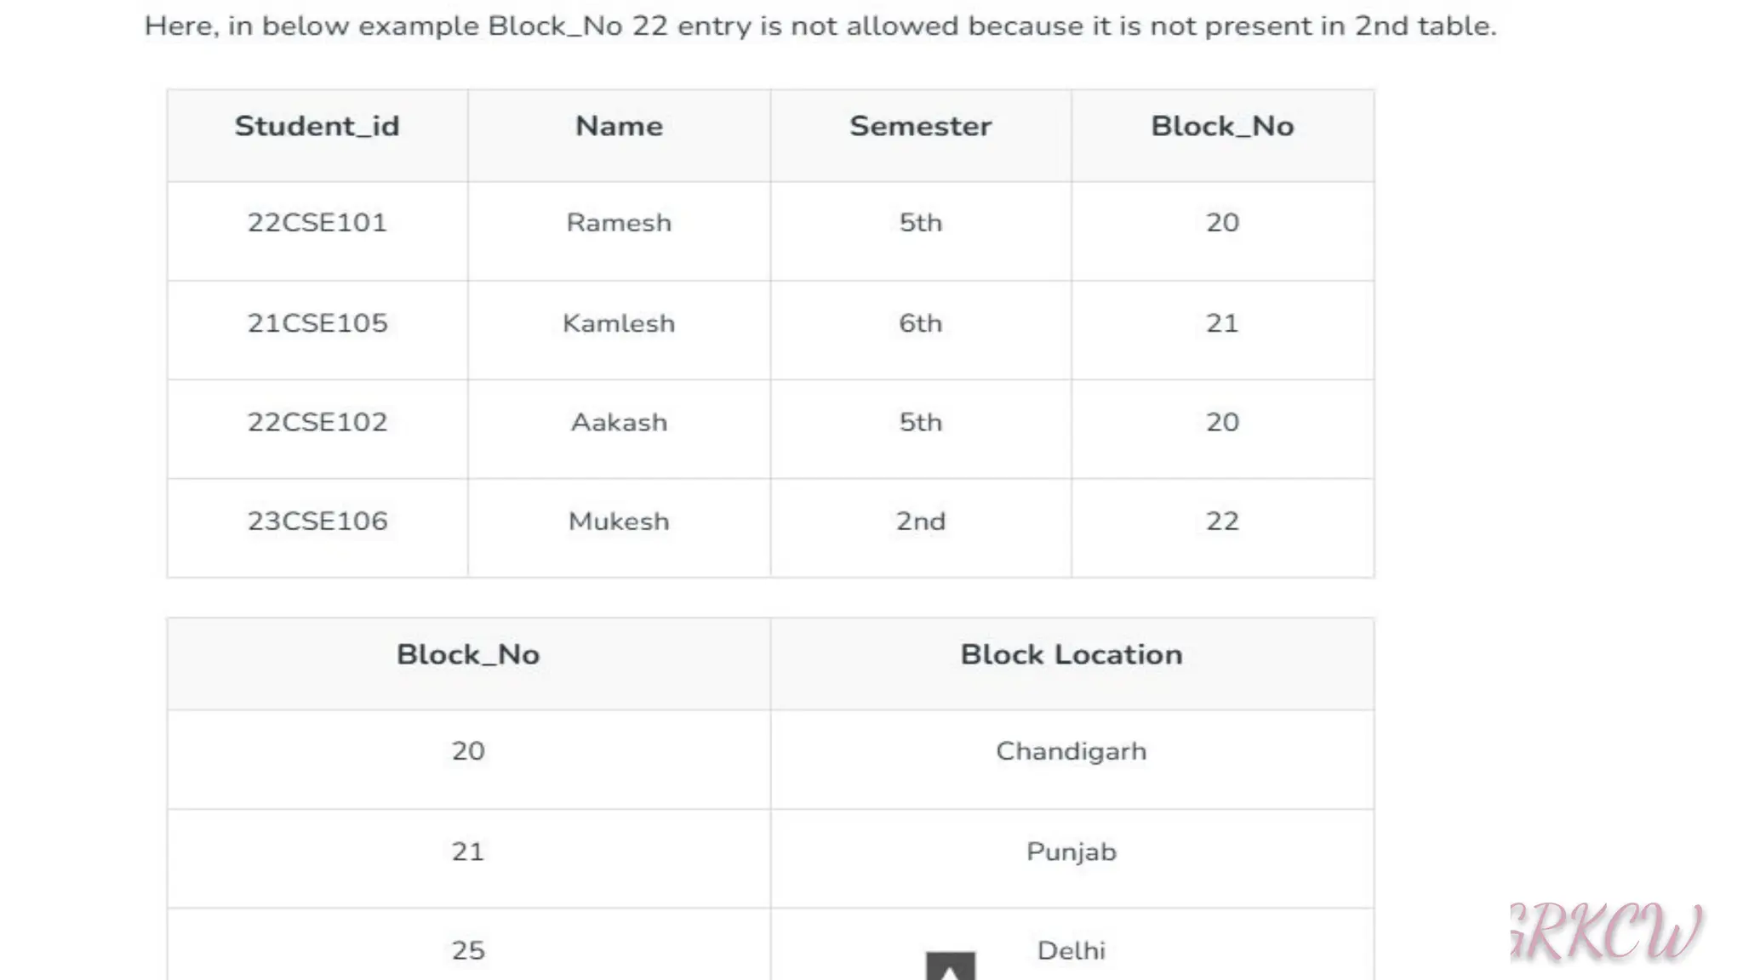Screen dimensions: 1743x980
Task: Click the Name column header
Action: [619, 127]
